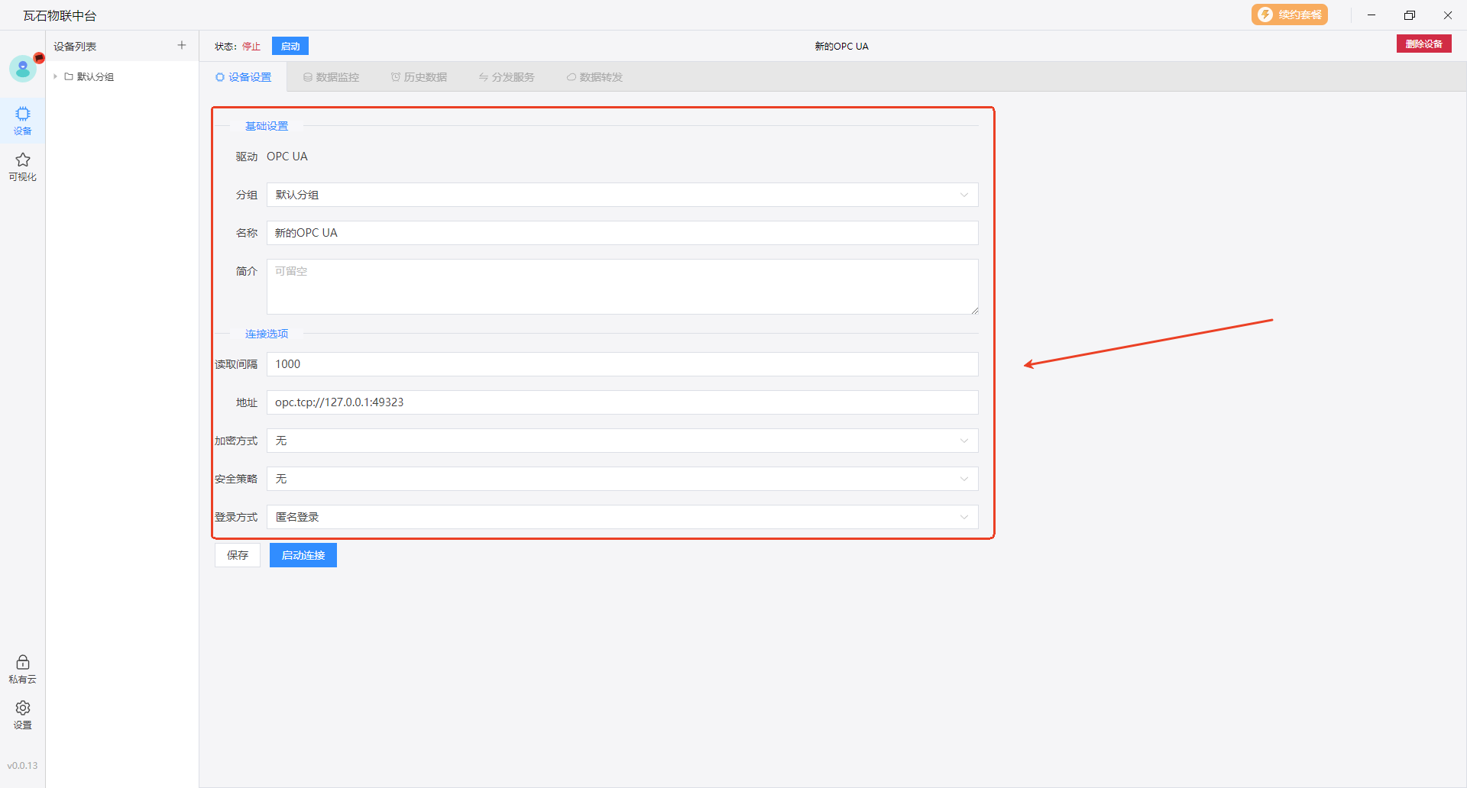Screen dimensions: 1467x788
Task: Switch to the 数据监控 tab
Action: pyautogui.click(x=331, y=77)
